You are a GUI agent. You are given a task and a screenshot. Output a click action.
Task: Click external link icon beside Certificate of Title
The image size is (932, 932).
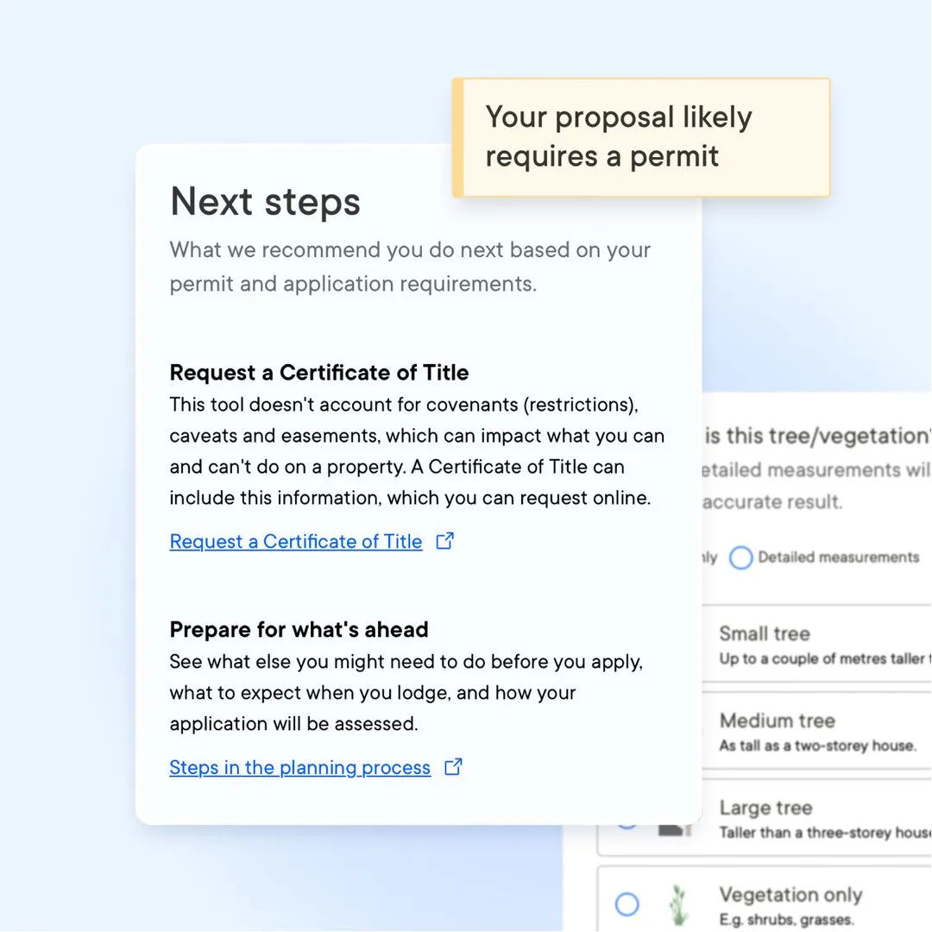pos(445,539)
